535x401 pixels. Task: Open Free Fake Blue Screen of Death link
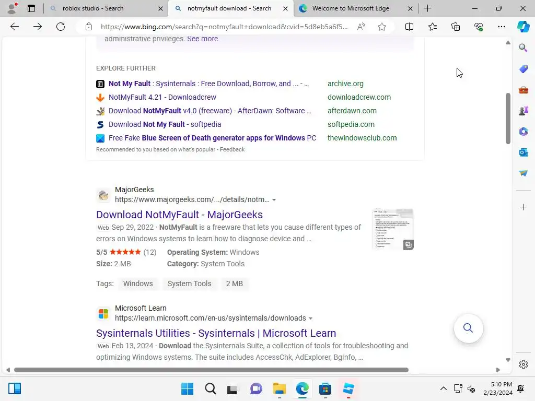(x=212, y=138)
